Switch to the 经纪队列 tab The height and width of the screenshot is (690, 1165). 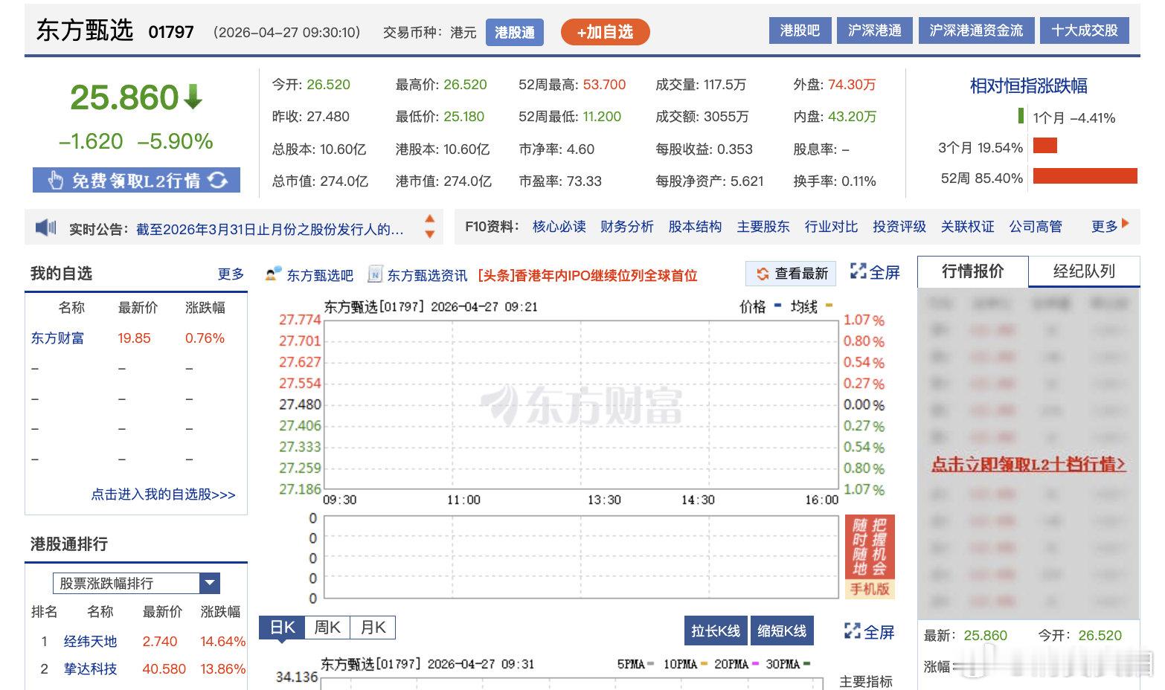point(1084,272)
